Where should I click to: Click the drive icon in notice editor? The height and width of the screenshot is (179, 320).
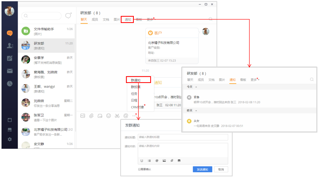click(179, 161)
